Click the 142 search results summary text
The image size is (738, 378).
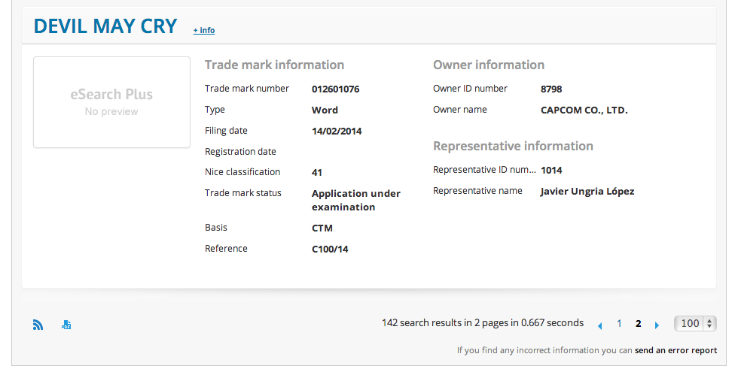point(483,323)
